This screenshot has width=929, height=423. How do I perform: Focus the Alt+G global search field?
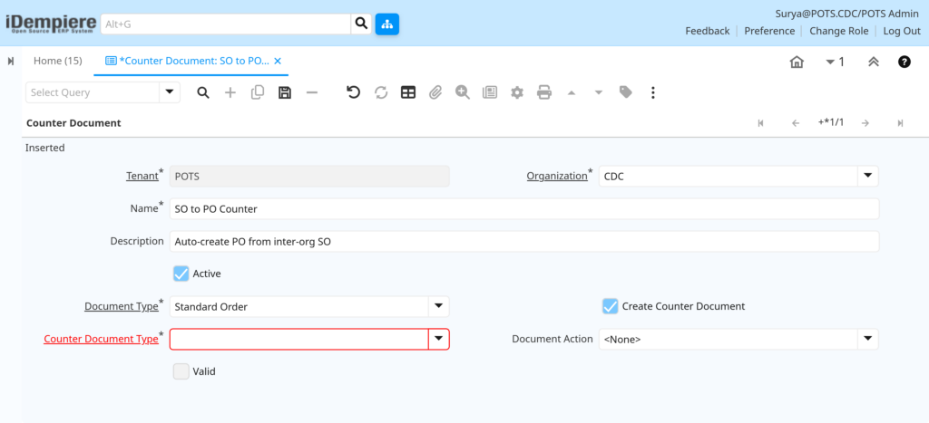[x=226, y=24]
